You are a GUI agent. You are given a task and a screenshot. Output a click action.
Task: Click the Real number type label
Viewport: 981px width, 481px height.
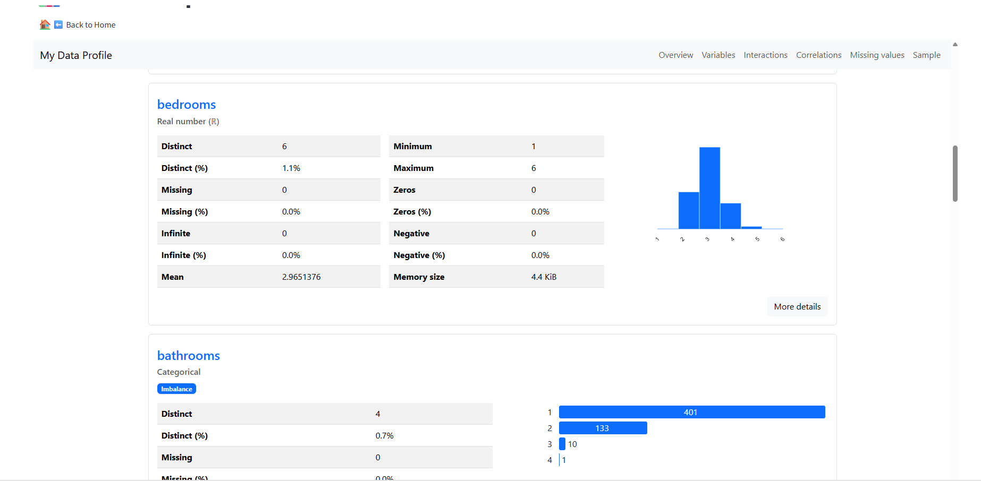click(188, 122)
